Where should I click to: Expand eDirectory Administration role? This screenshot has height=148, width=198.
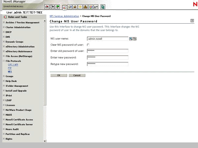click(4, 46)
